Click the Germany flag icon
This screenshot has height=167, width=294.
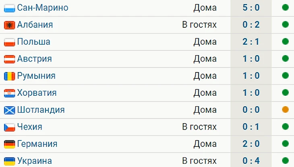(9, 144)
